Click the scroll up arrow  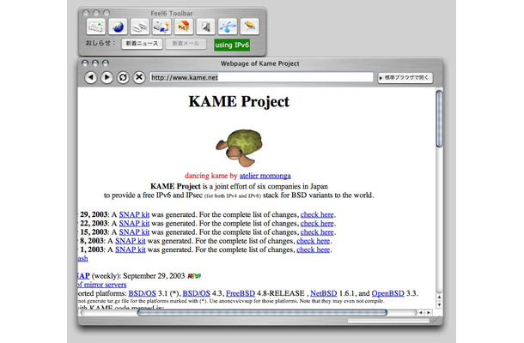pos(439,297)
